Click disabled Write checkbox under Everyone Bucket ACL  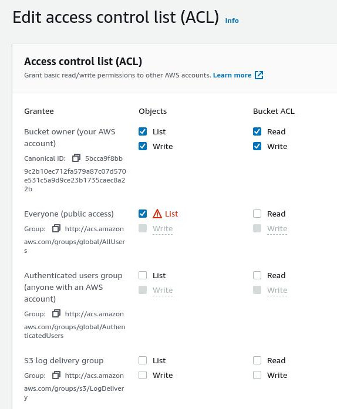tap(257, 228)
